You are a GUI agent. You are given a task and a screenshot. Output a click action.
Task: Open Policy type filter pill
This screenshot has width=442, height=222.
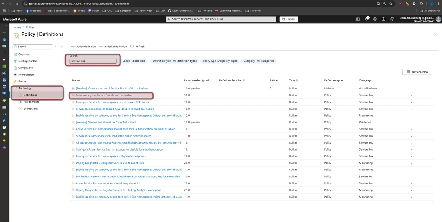pyautogui.click(x=220, y=61)
